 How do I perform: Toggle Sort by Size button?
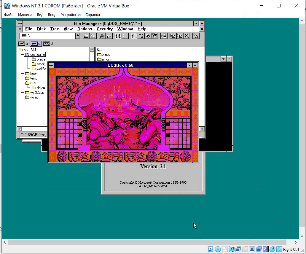tap(148, 36)
